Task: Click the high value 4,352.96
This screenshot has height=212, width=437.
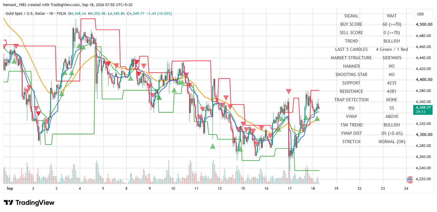Action: tap(97, 14)
